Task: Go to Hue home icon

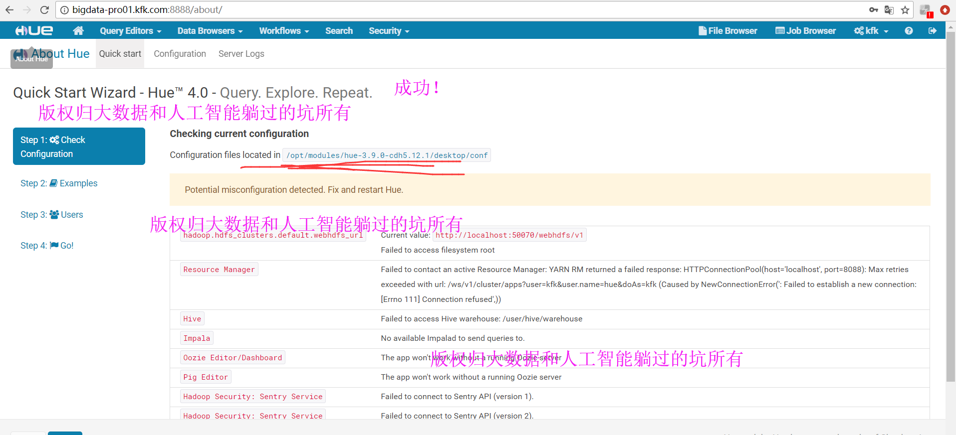Action: tap(78, 30)
